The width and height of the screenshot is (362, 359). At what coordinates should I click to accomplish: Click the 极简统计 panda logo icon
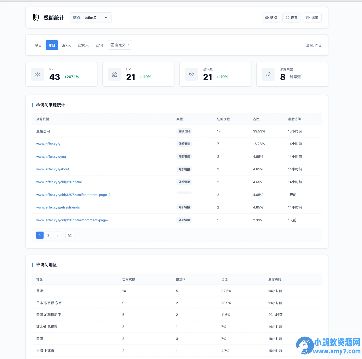(x=36, y=18)
